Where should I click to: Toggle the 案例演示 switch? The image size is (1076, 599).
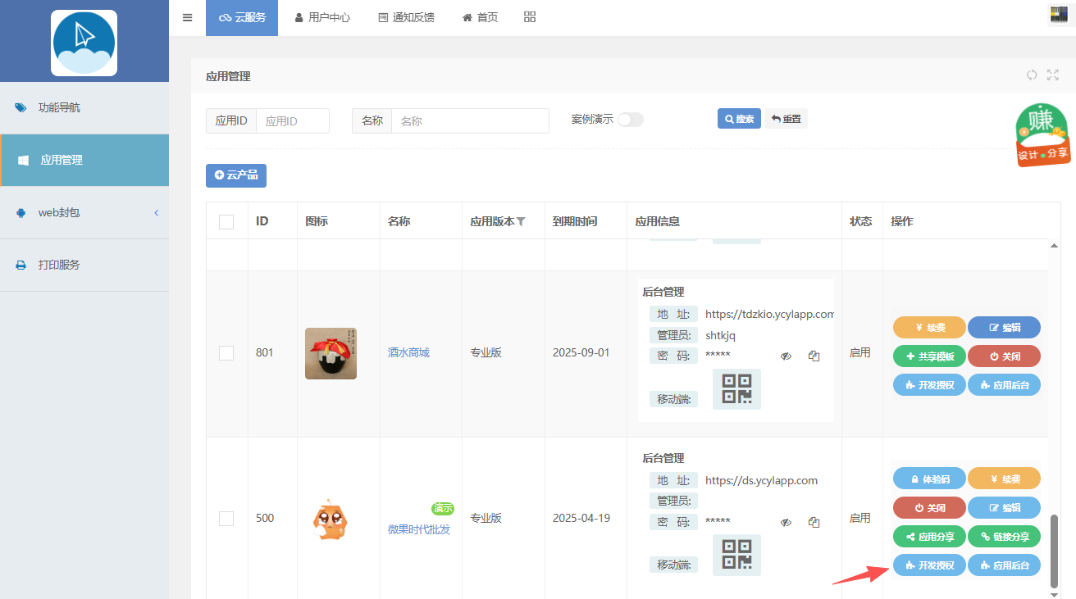[x=630, y=120]
